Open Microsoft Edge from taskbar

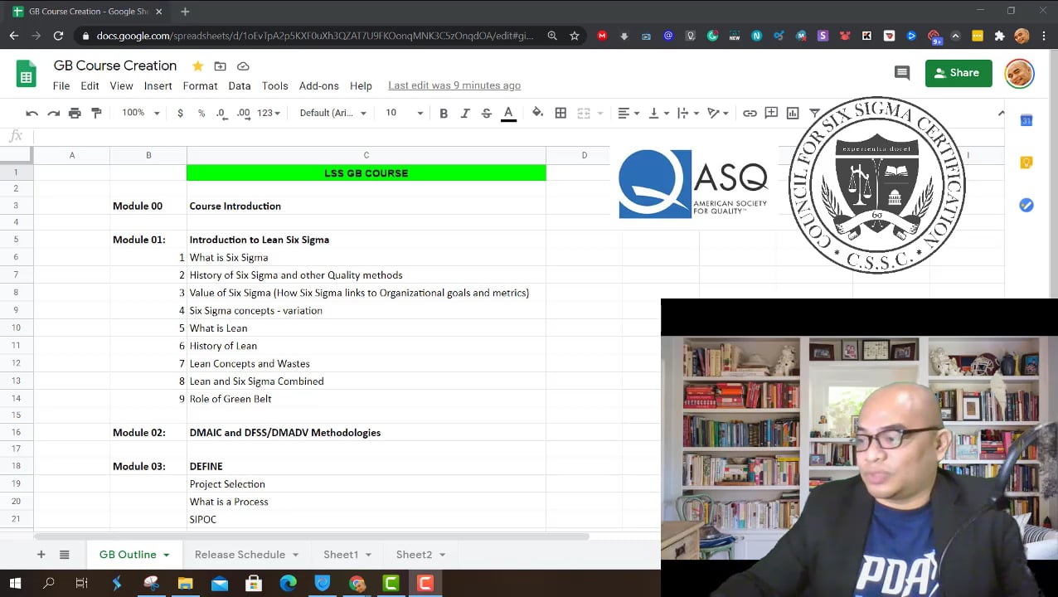(288, 584)
